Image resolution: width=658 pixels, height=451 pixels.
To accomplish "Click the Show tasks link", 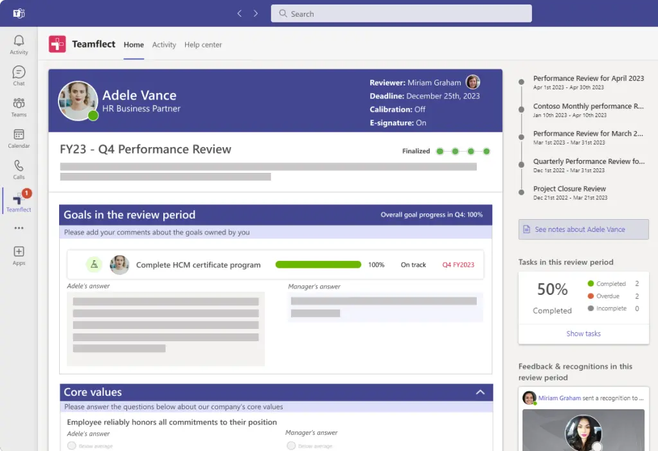I will point(583,333).
